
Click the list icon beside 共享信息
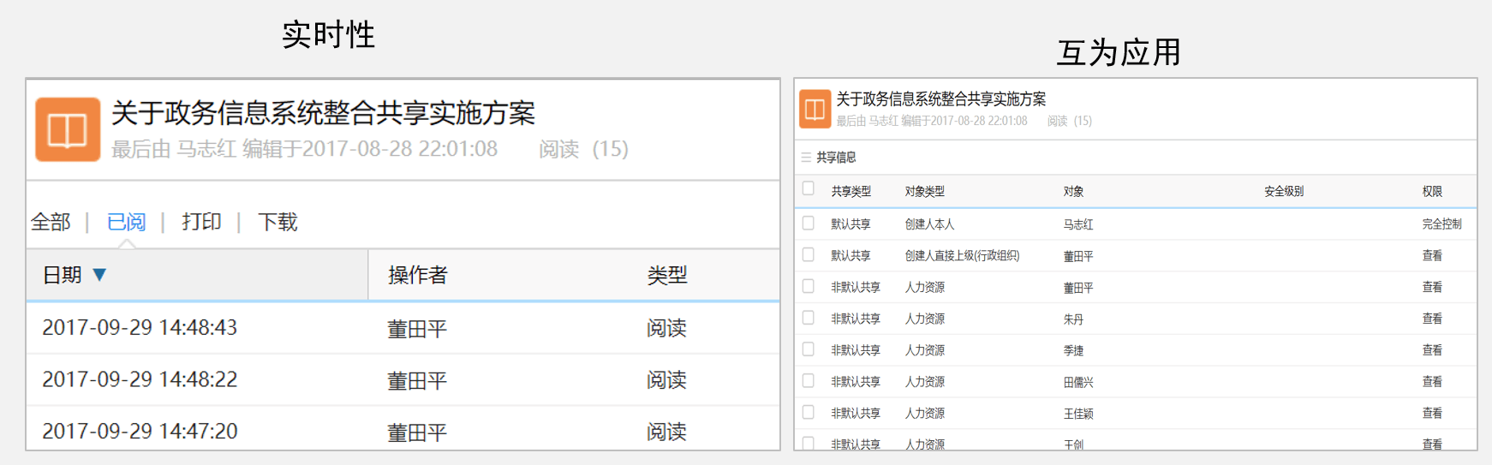tap(806, 158)
